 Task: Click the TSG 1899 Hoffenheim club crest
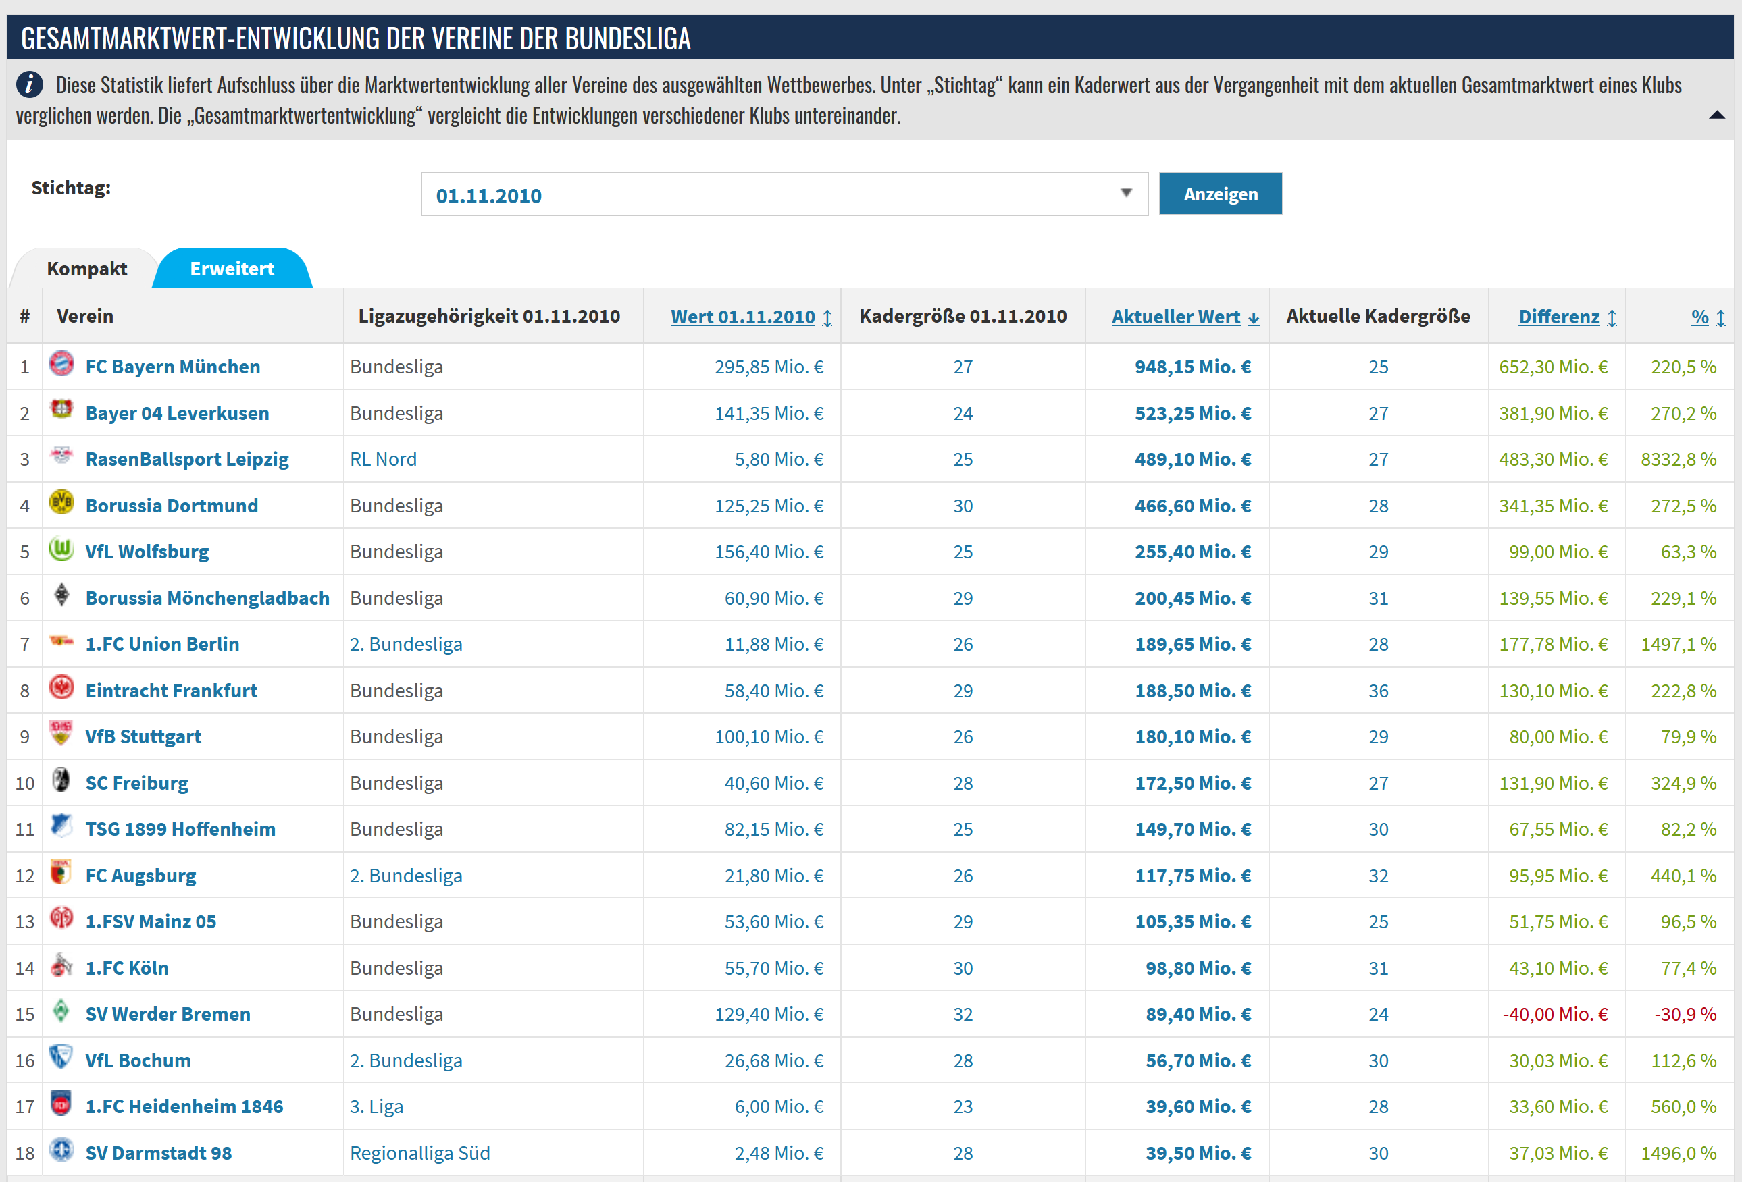coord(61,826)
